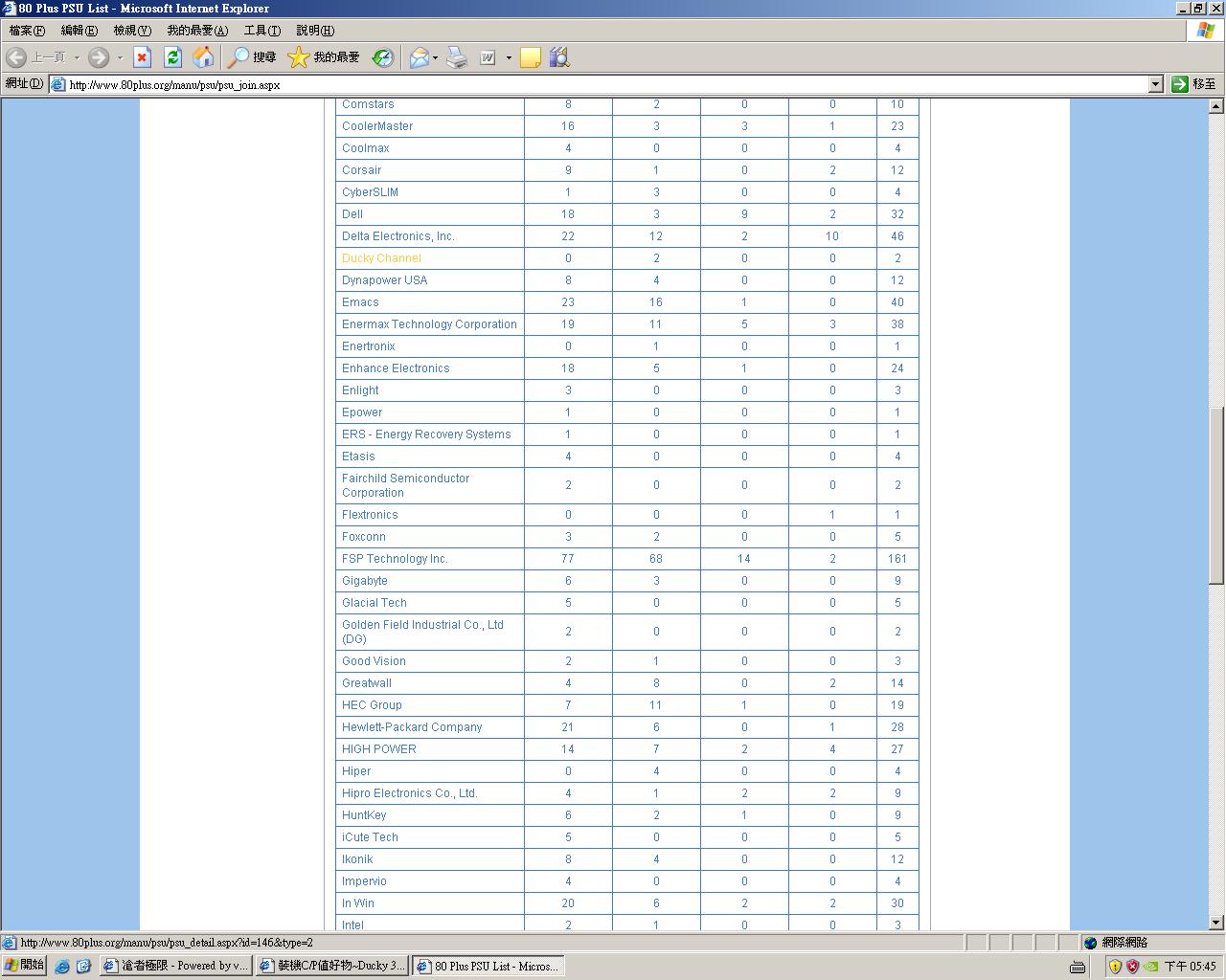Open the iCute Tech link

point(370,837)
